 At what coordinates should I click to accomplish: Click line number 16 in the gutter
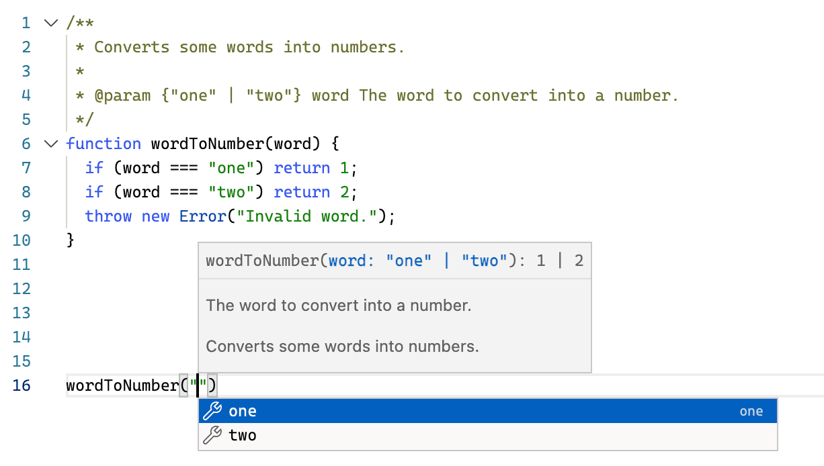pos(21,385)
